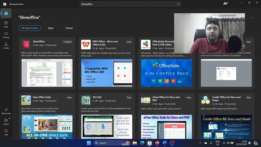Open the Apps section in sidebar
This screenshot has width=261, height=147.
click(6, 24)
